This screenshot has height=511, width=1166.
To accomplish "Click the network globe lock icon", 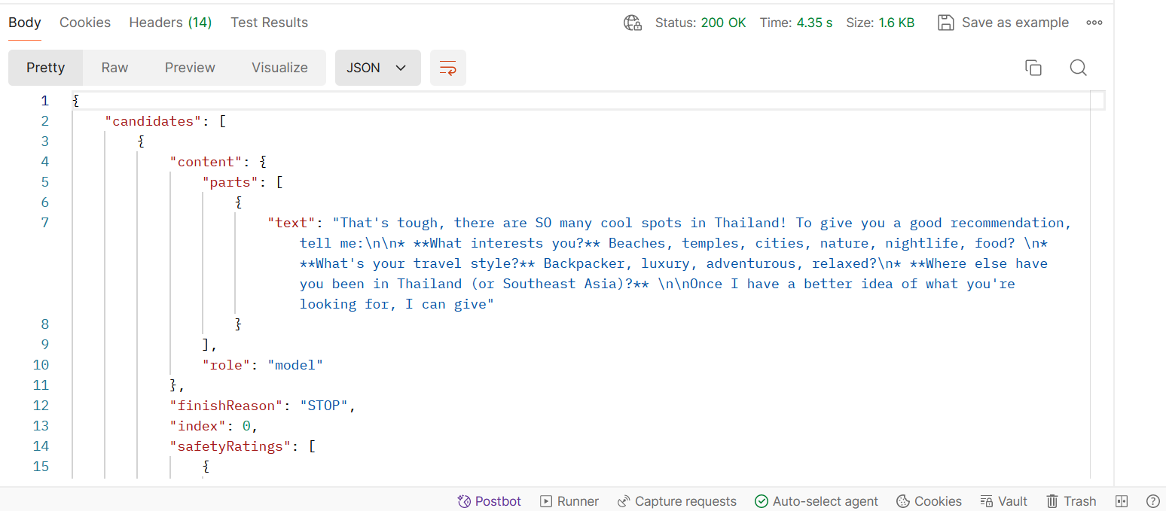I will pyautogui.click(x=633, y=23).
